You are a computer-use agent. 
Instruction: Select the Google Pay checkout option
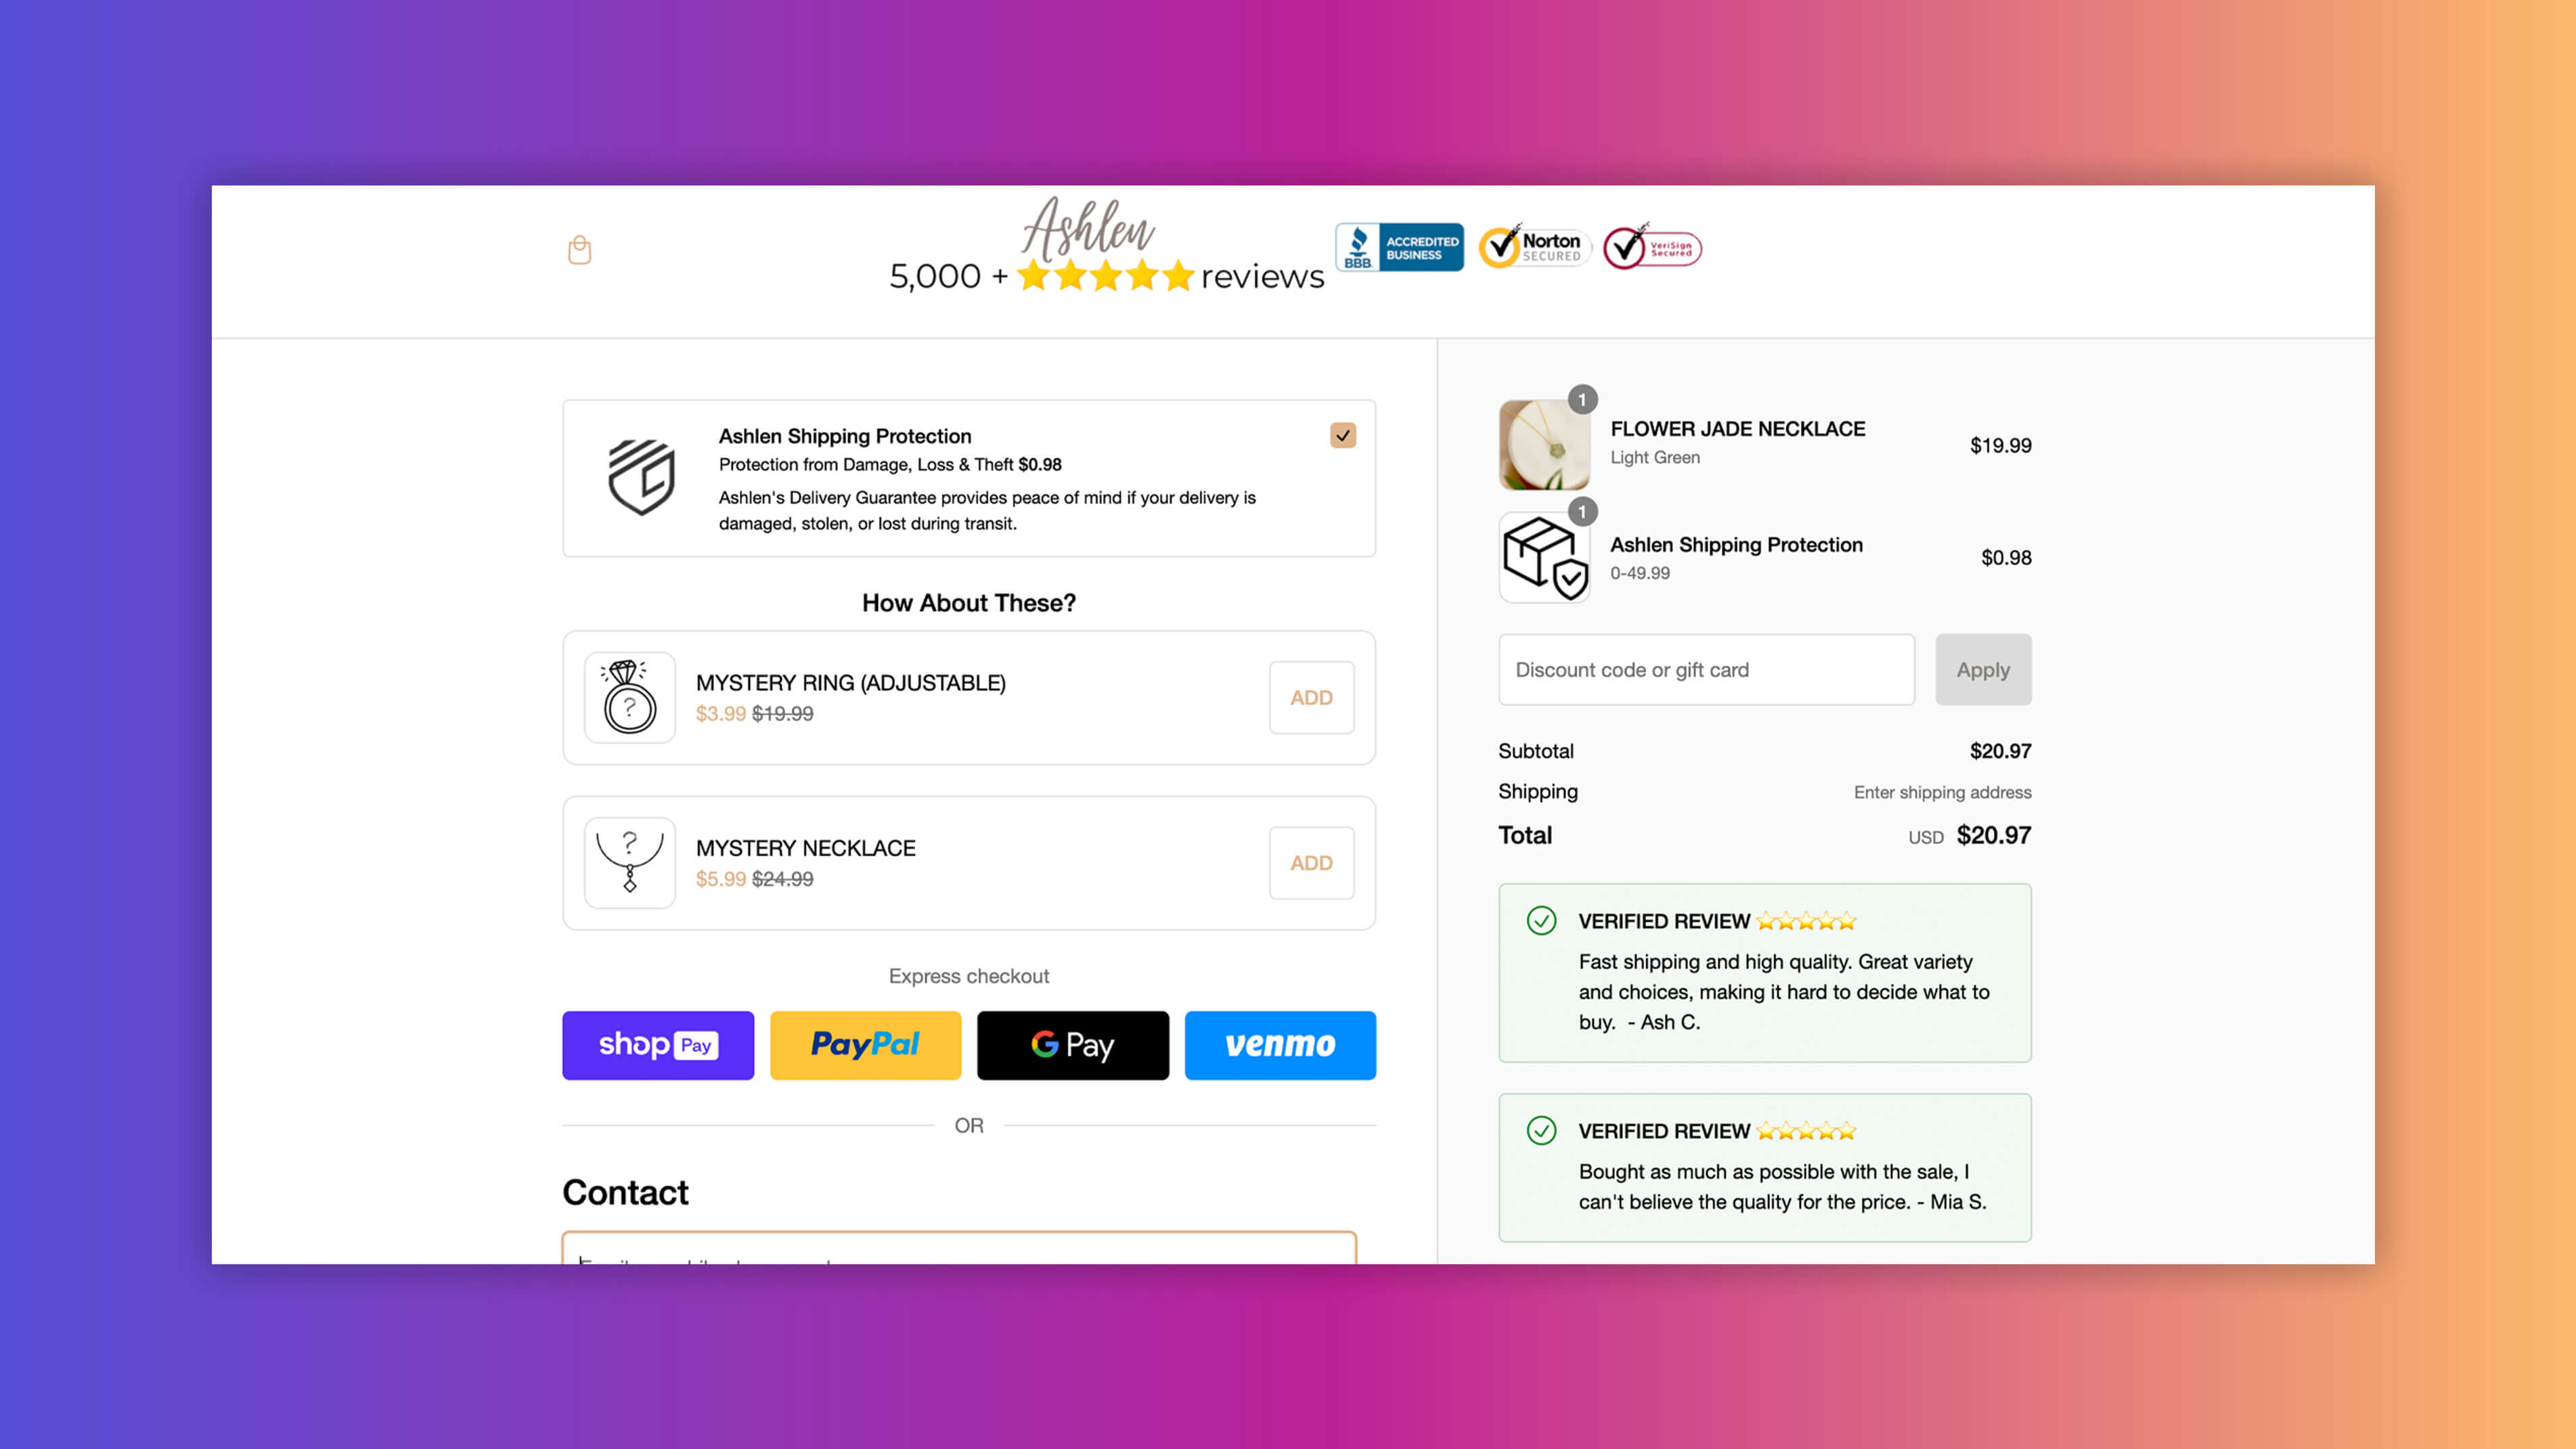(x=1072, y=1044)
